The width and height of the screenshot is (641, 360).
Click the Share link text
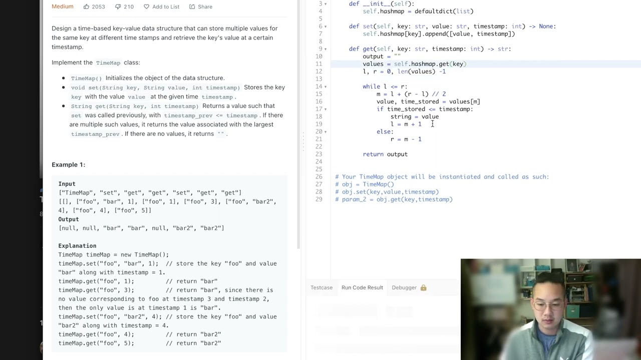(x=205, y=6)
